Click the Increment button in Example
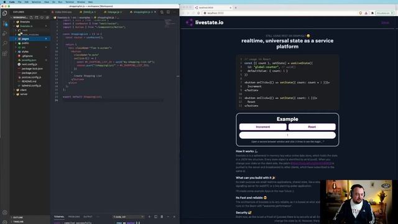The height and width of the screenshot is (224, 398). click(262, 127)
